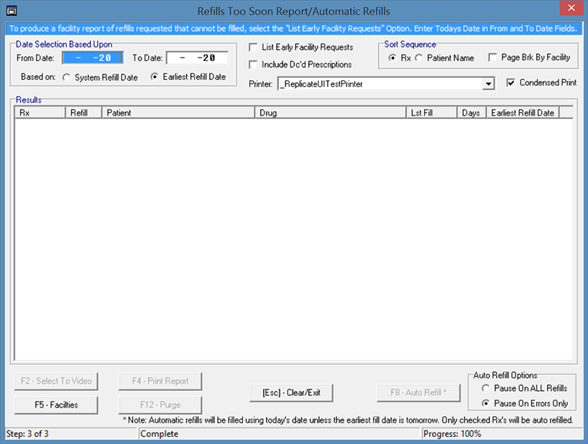Toggle Page Brk By Facility checkbox
Image resolution: width=588 pixels, height=444 pixels.
tap(492, 57)
